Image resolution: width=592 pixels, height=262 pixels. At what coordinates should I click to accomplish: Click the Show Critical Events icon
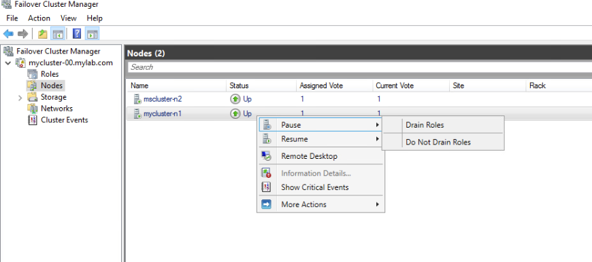[x=267, y=187]
